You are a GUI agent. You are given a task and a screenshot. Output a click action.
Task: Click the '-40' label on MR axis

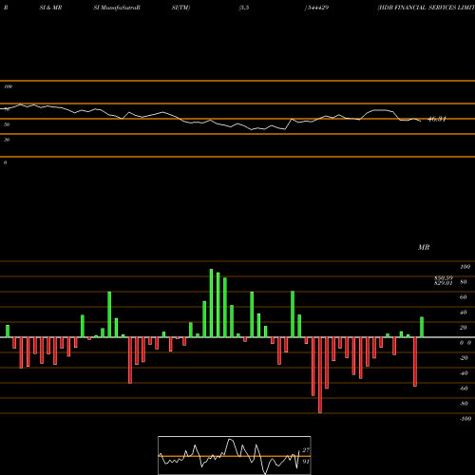pyautogui.click(x=464, y=373)
